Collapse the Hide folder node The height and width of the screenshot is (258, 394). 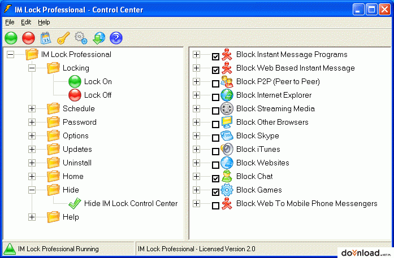(x=32, y=190)
